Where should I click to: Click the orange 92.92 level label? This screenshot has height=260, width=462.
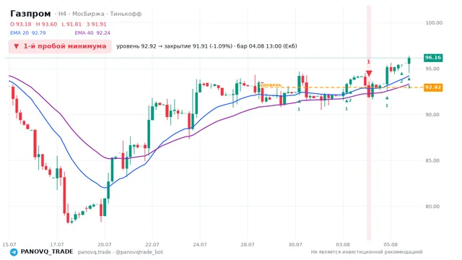pyautogui.click(x=433, y=87)
